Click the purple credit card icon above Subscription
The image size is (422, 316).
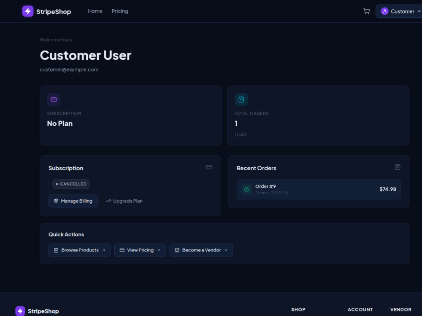[54, 99]
